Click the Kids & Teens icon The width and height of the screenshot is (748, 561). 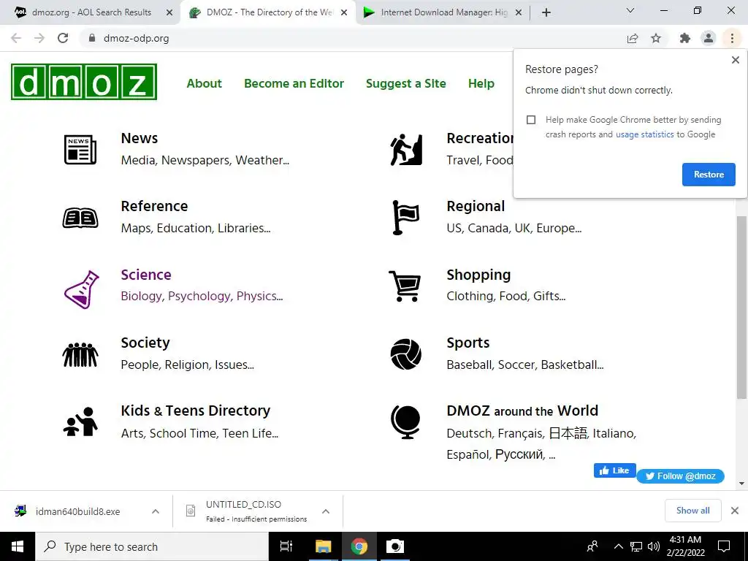(x=80, y=421)
